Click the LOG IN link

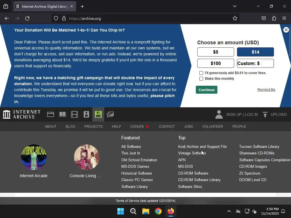(x=251, y=114)
